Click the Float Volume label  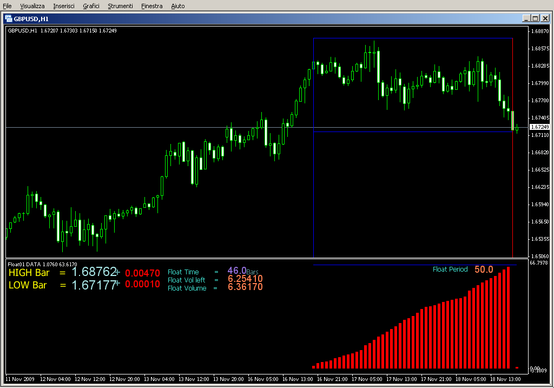coord(187,288)
